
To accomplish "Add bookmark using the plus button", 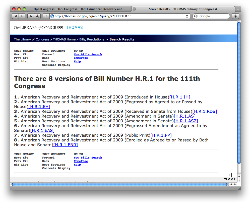I will [46, 16].
